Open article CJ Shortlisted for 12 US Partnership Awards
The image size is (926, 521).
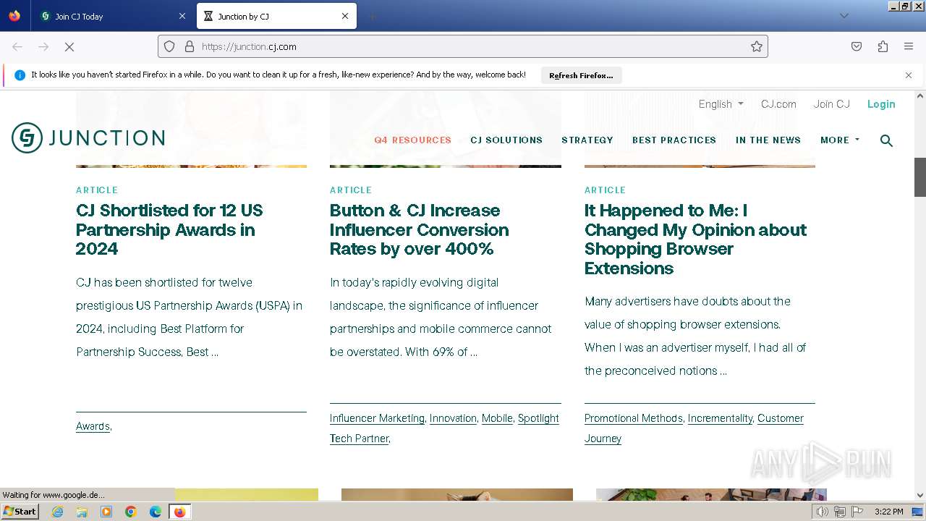(x=169, y=229)
